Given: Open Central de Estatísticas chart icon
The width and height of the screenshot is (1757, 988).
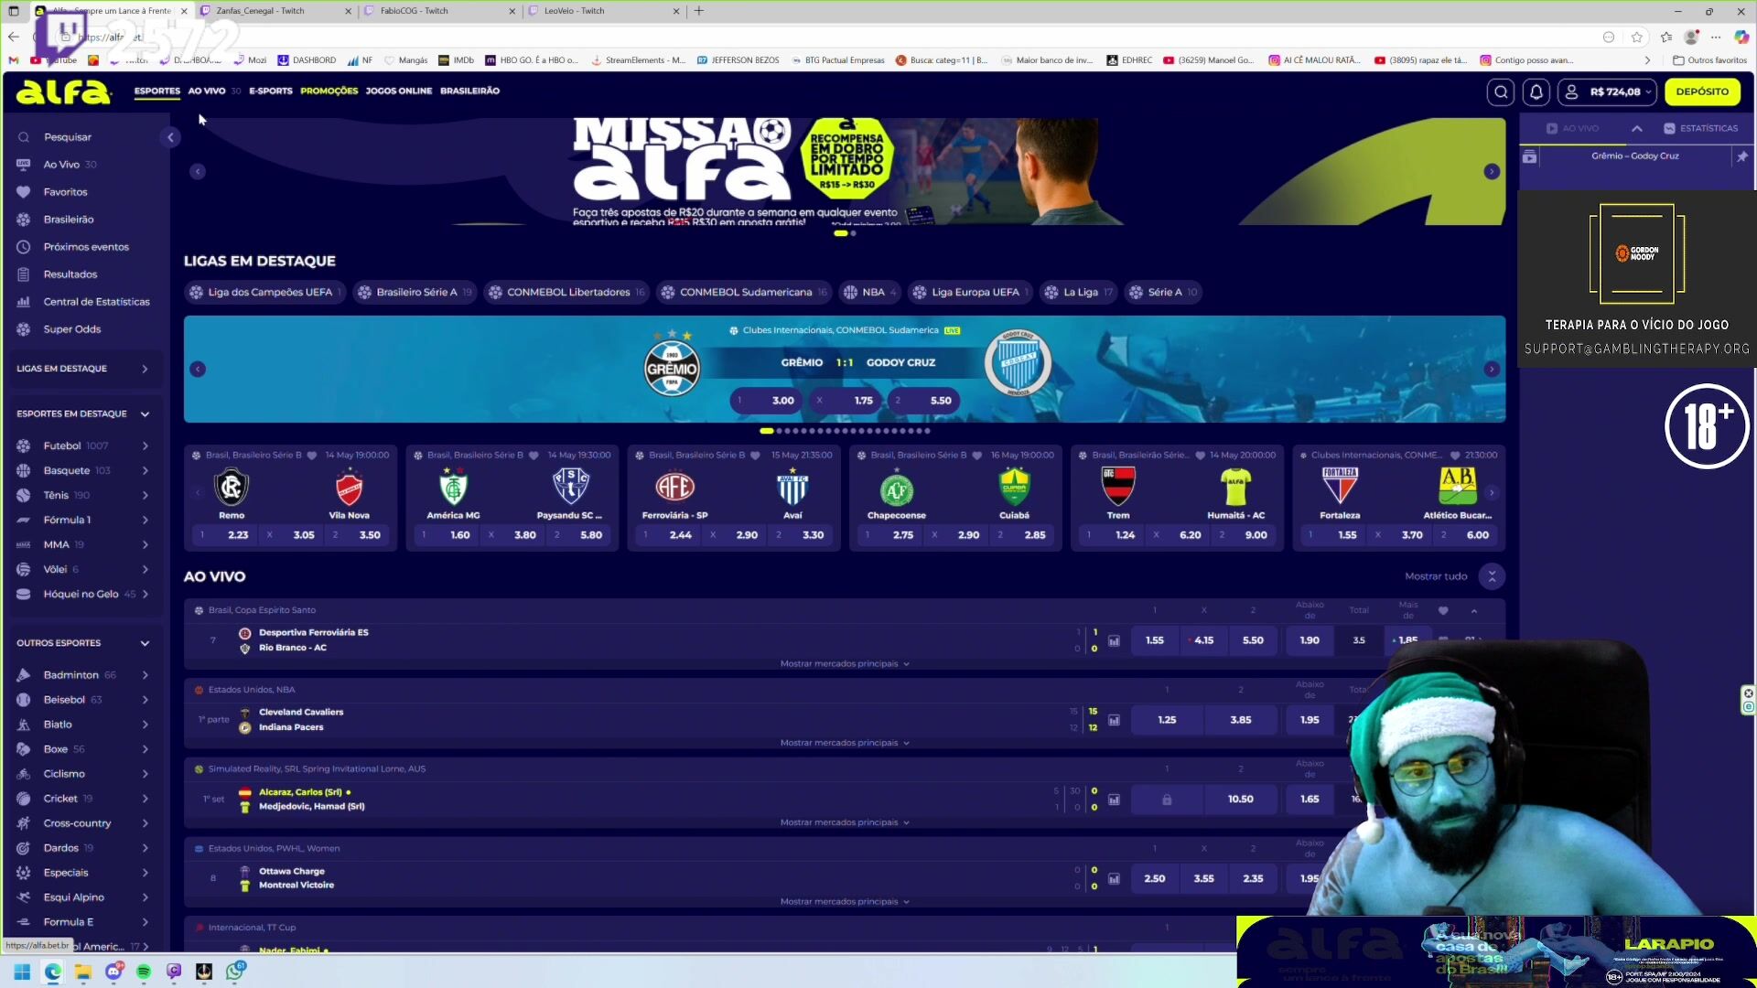Looking at the screenshot, I should (x=24, y=302).
